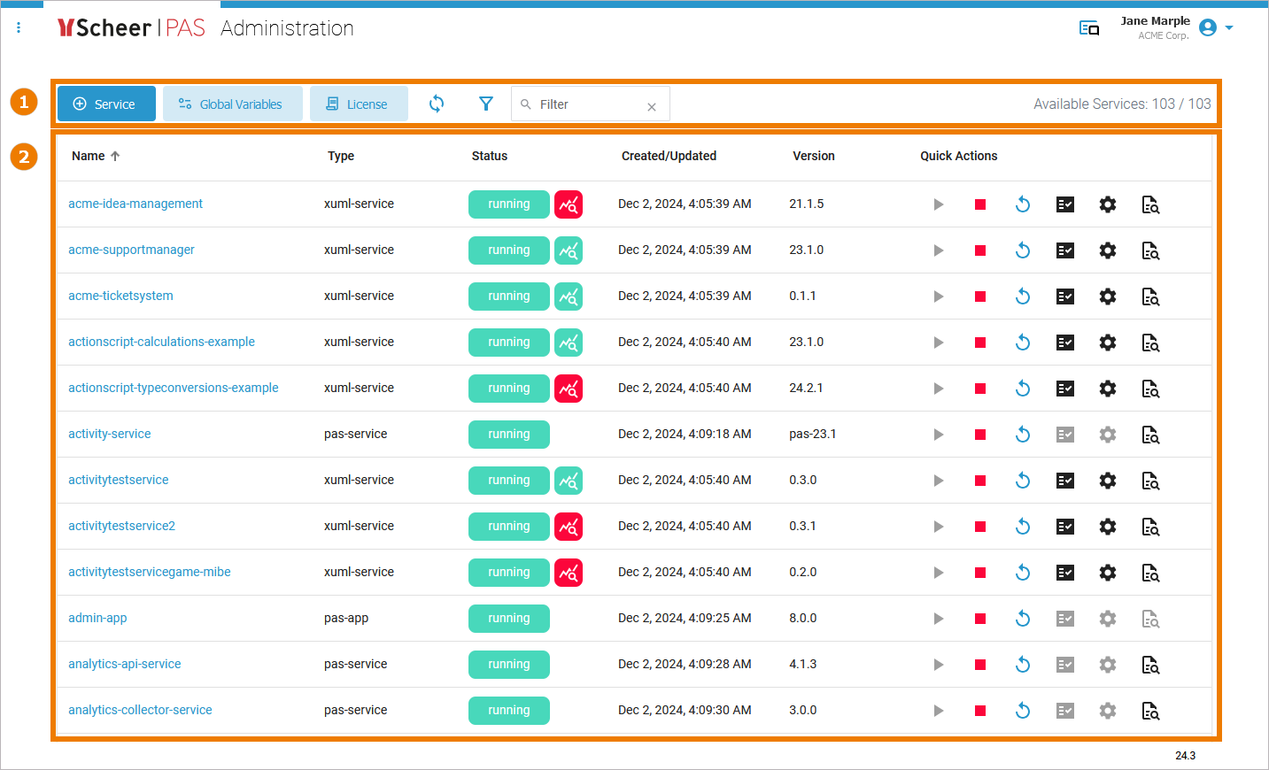Viewport: 1269px width, 770px height.
Task: Sort table by Name column header
Action: click(x=89, y=156)
